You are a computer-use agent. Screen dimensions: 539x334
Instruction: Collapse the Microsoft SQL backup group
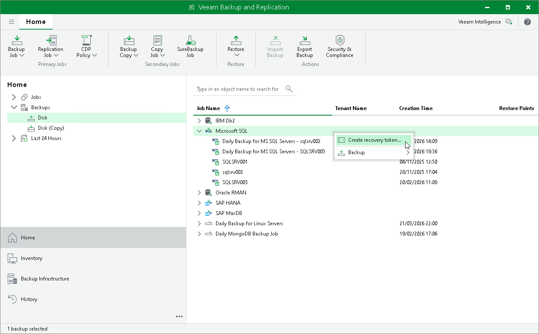[x=199, y=131]
